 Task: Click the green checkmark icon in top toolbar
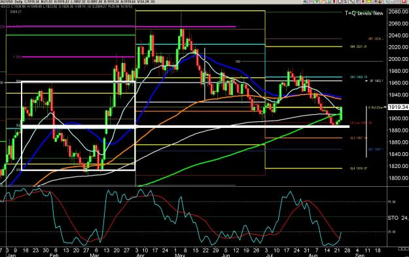317,1
